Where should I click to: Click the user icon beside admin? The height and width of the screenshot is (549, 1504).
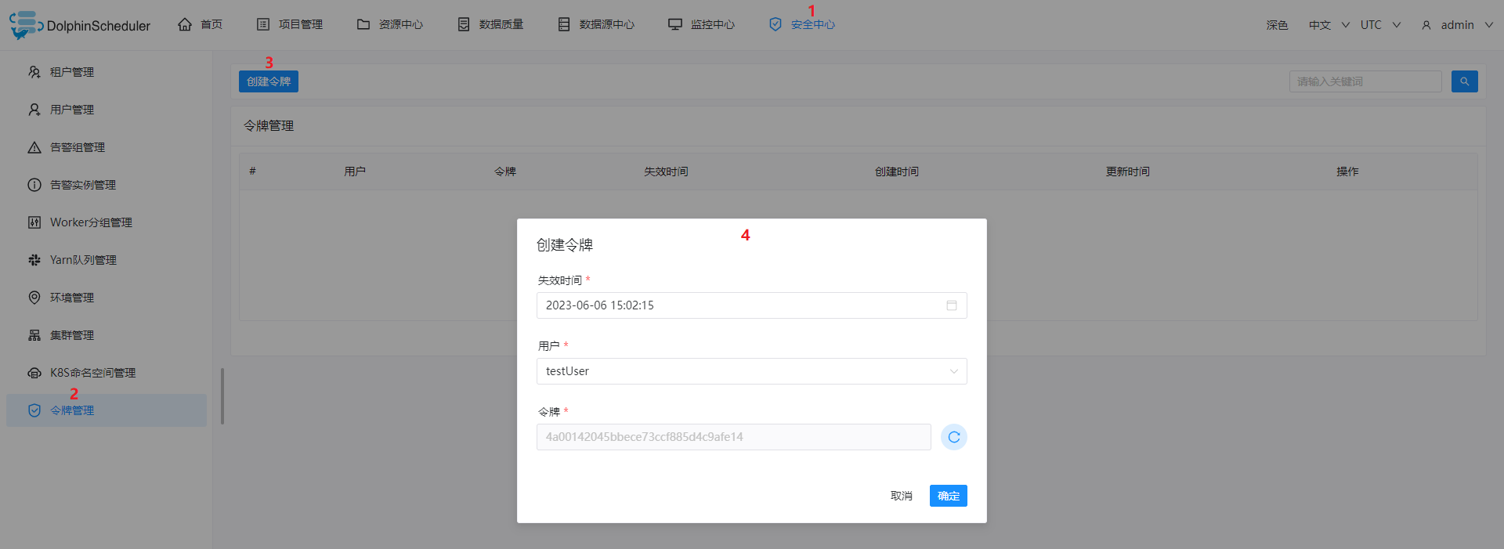[x=1426, y=25]
